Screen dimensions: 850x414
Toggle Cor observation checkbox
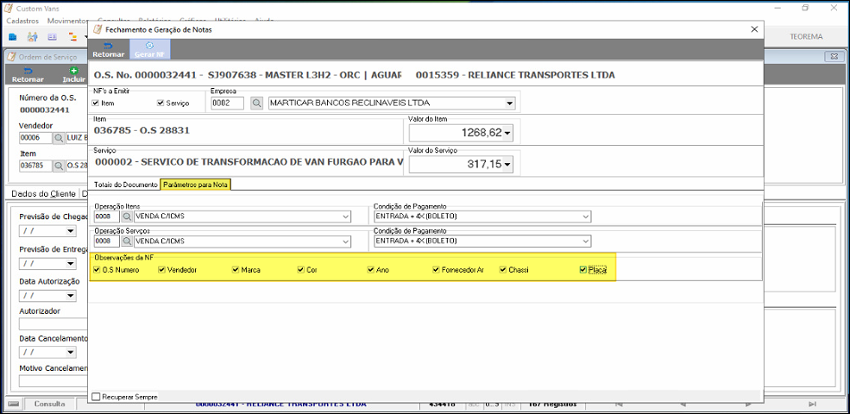pos(300,269)
